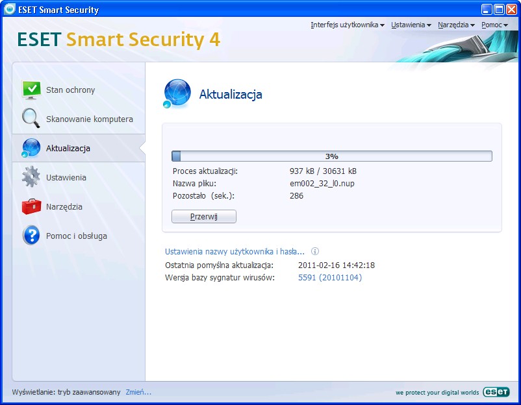Click the ESET Smart Security 4 banner title
The image size is (521, 405).
pyautogui.click(x=119, y=40)
